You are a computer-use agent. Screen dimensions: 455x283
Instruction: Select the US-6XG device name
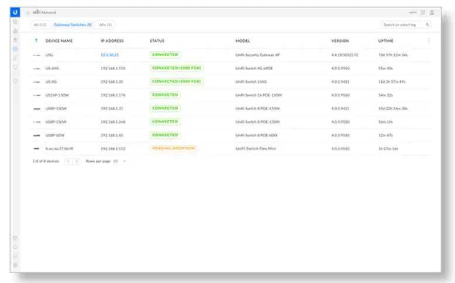(x=52, y=68)
